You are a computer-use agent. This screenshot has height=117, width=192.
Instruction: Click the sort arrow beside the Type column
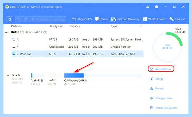(x=141, y=26)
